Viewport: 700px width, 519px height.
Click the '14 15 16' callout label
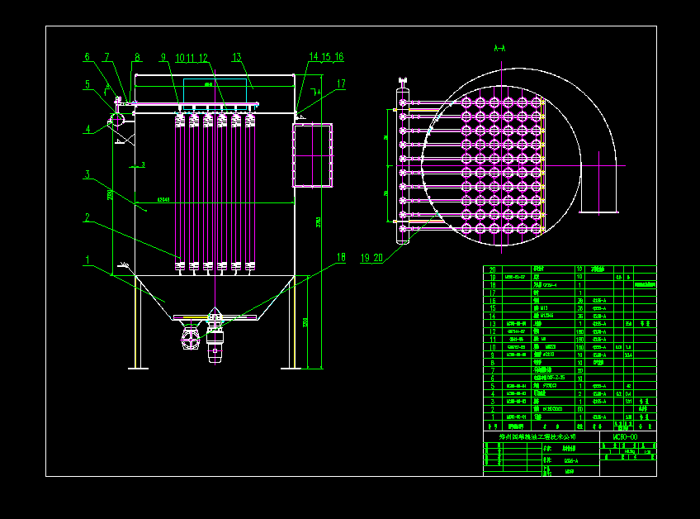(x=326, y=57)
